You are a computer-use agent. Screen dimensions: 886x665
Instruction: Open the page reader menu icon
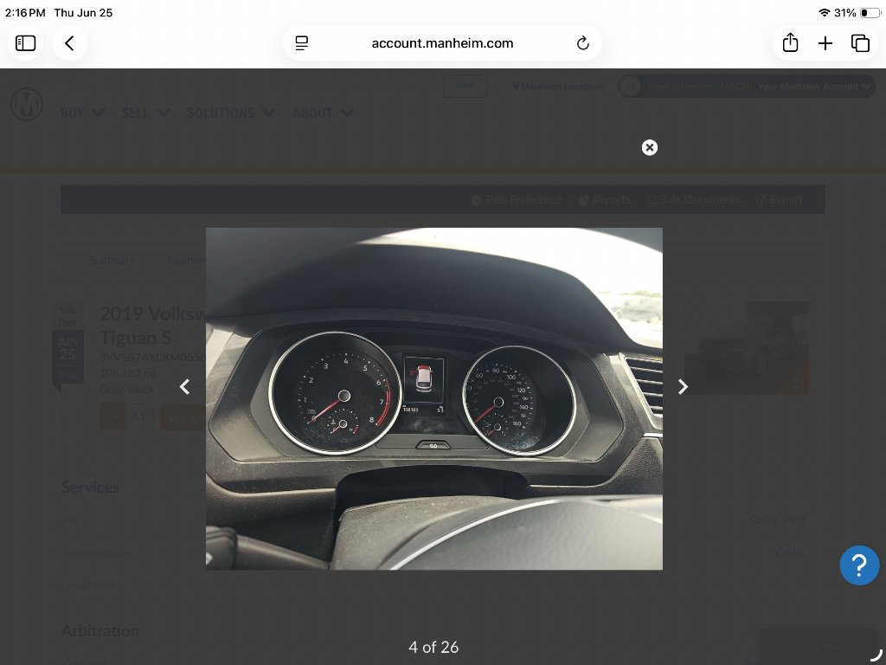pos(302,43)
